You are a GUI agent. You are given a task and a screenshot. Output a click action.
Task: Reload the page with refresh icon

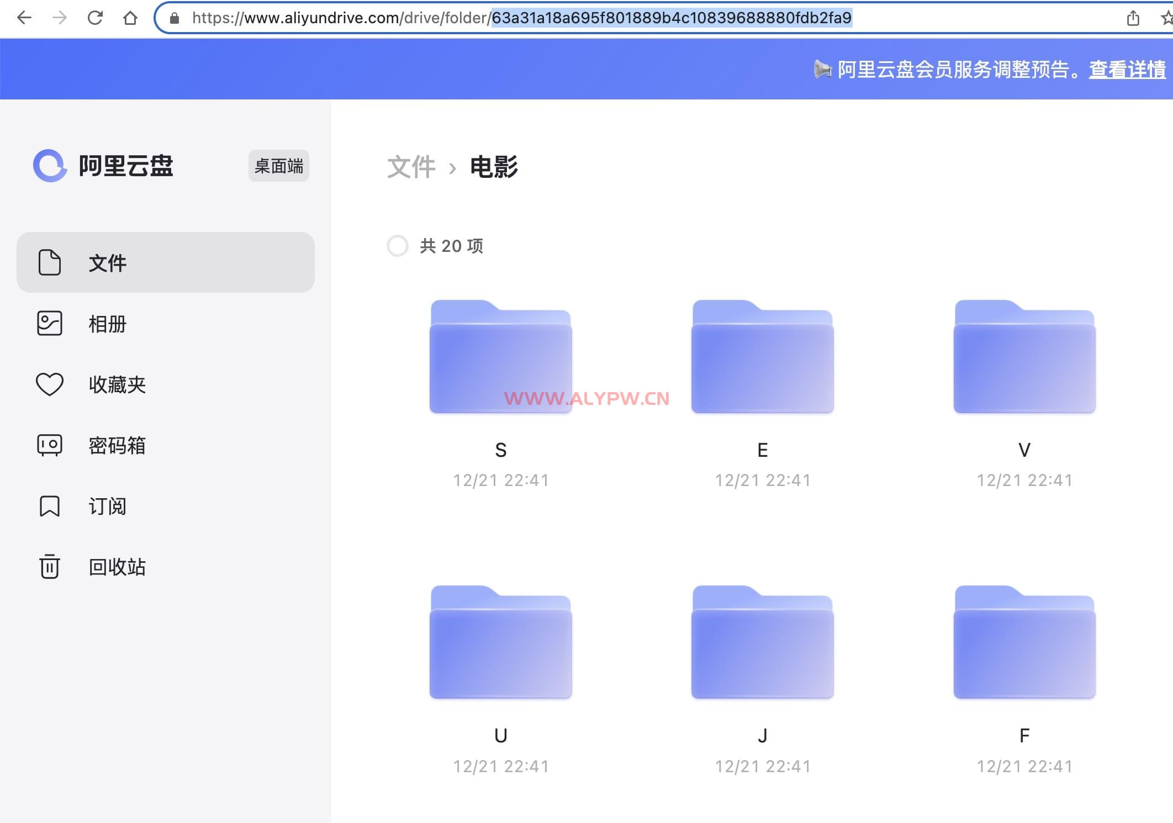[x=95, y=18]
